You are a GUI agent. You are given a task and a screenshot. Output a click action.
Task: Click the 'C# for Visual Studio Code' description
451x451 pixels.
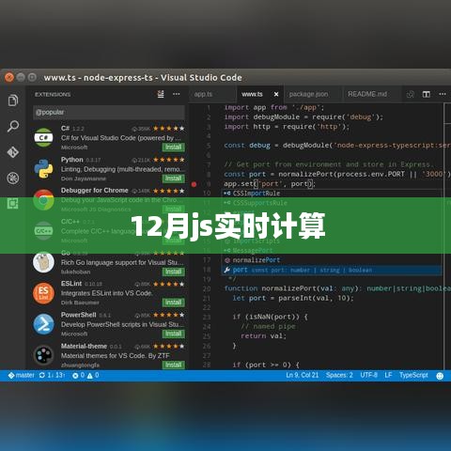[x=121, y=138]
